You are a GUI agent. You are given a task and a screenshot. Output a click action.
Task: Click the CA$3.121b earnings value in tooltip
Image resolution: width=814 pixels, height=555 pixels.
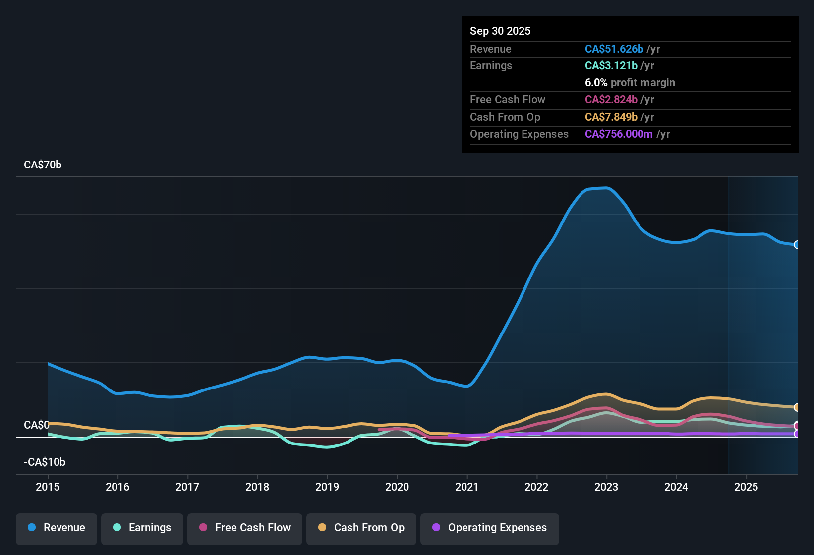pos(611,66)
